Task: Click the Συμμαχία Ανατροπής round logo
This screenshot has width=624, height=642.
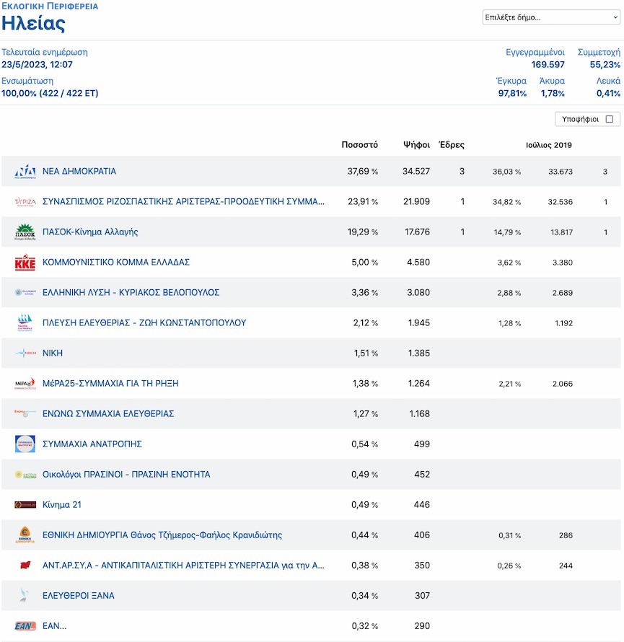Action: tap(25, 444)
